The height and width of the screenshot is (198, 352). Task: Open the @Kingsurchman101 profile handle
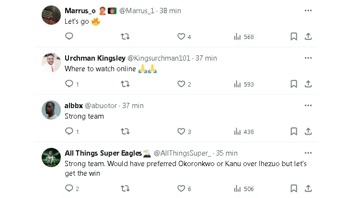coord(158,58)
